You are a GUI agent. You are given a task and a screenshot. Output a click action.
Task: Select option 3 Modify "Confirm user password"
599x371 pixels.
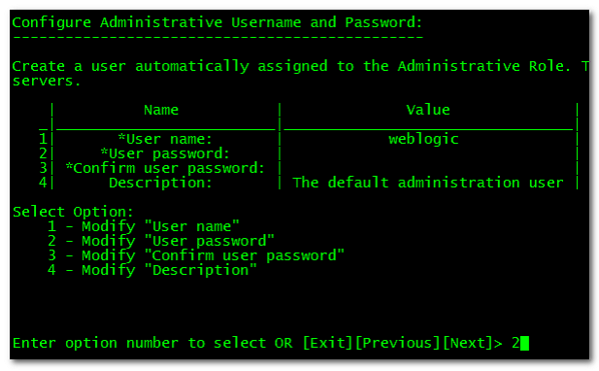coord(195,255)
